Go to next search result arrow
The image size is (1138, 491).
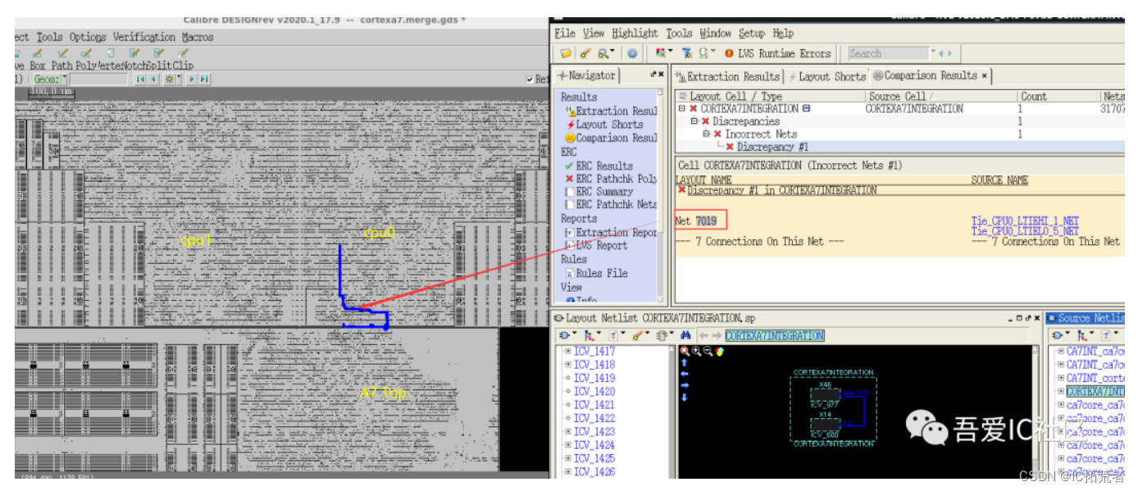tap(949, 53)
